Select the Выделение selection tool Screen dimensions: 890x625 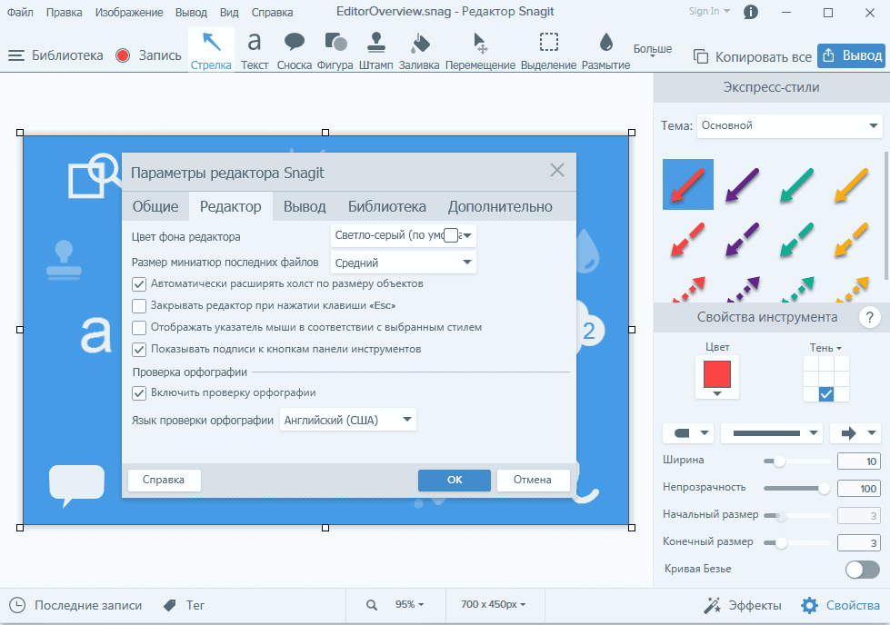[548, 51]
